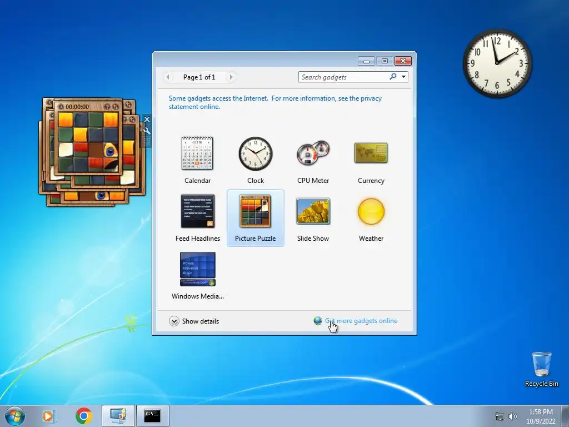Open the Command Prompt taskbar button
This screenshot has width=569, height=427.
(152, 416)
